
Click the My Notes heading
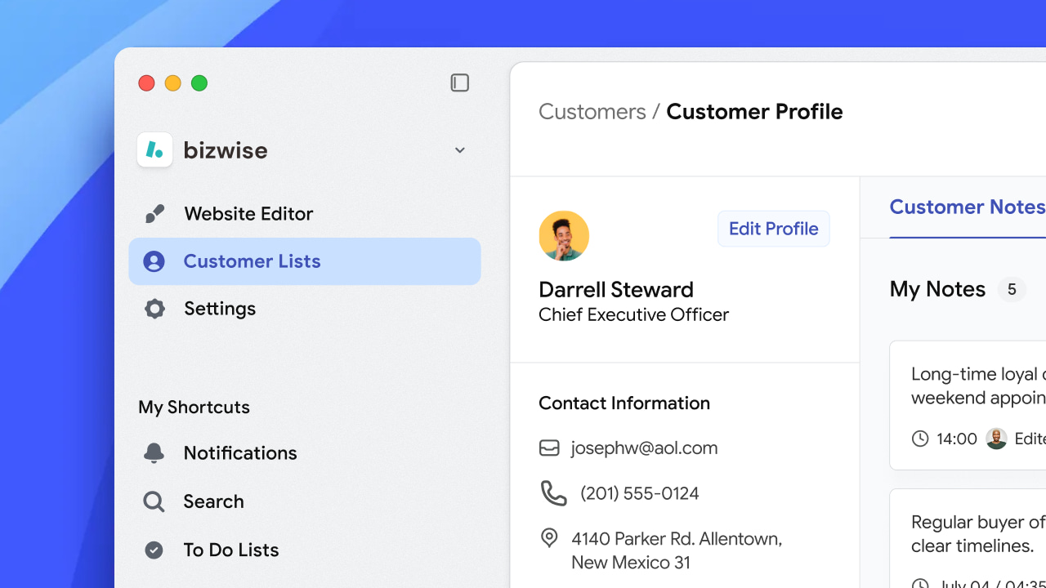(x=937, y=289)
